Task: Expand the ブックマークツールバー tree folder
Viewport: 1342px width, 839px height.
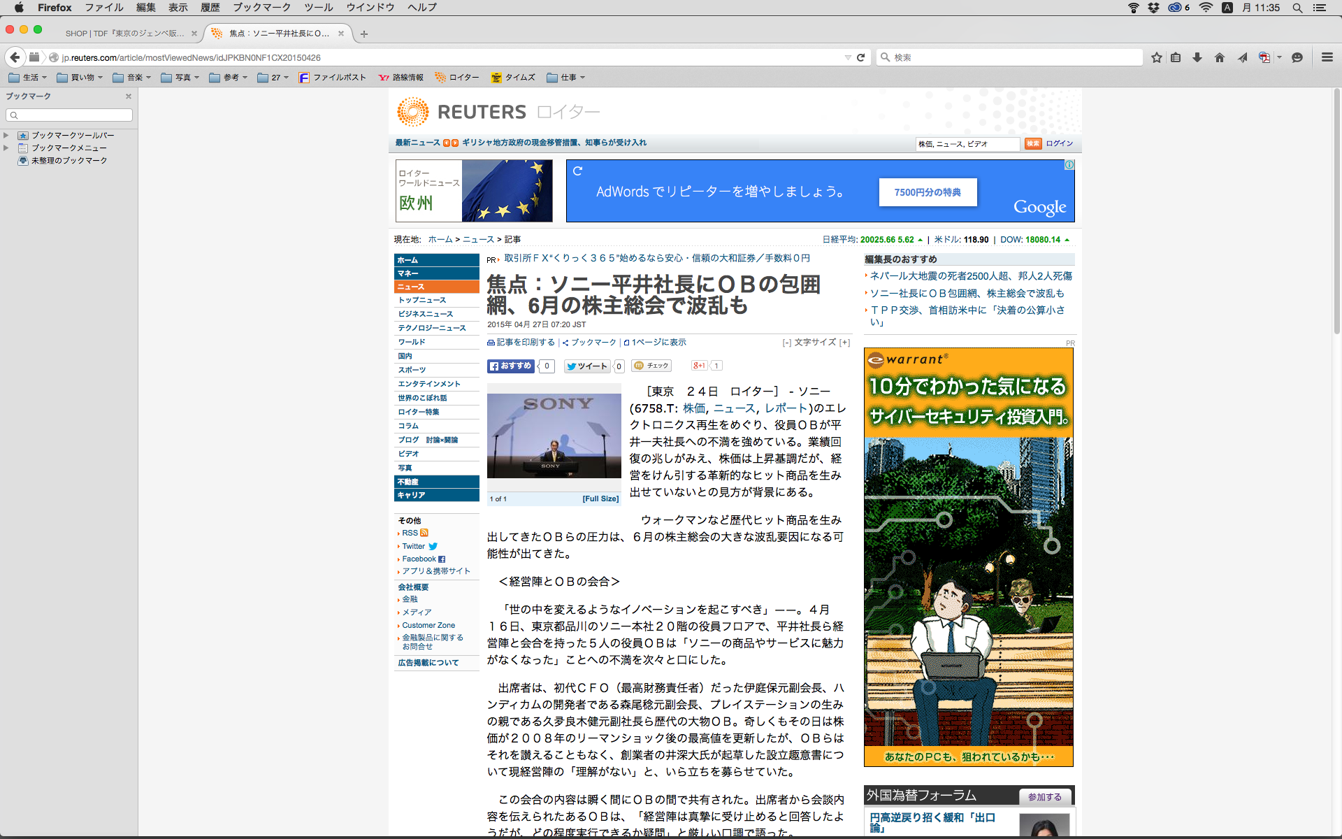Action: 6,136
